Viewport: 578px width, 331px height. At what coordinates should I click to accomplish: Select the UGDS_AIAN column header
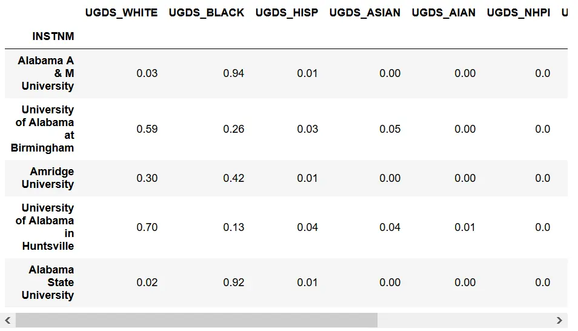pos(443,12)
